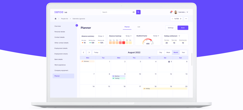The width and height of the screenshot is (243, 110).
Task: Switch to the List tab
Action: pyautogui.click(x=139, y=27)
